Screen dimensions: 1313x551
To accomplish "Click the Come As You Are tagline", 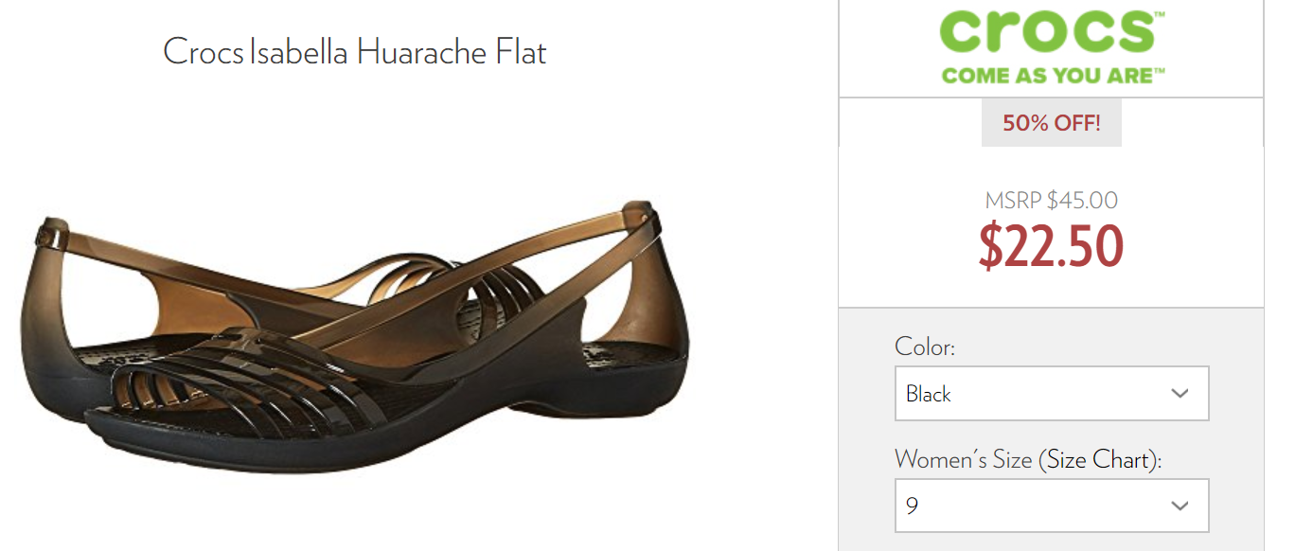I will click(x=1053, y=75).
